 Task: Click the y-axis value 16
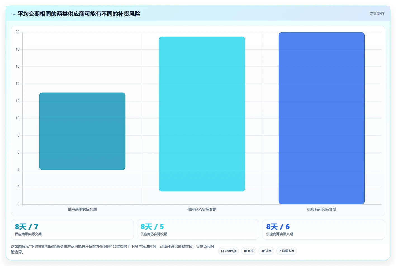pyautogui.click(x=17, y=66)
